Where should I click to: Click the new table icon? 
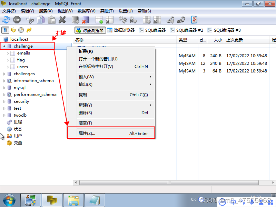coord(99,20)
